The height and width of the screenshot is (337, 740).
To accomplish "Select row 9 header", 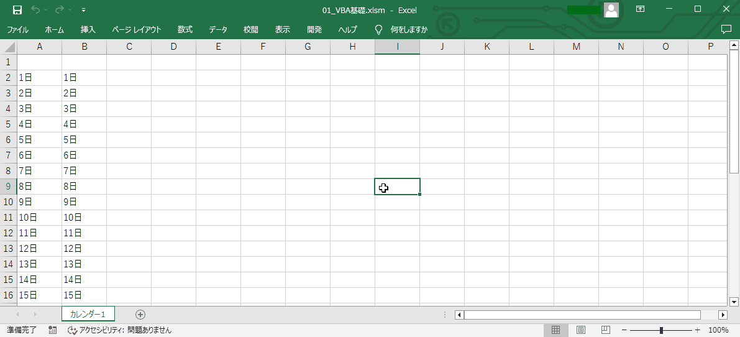I will pos(9,187).
